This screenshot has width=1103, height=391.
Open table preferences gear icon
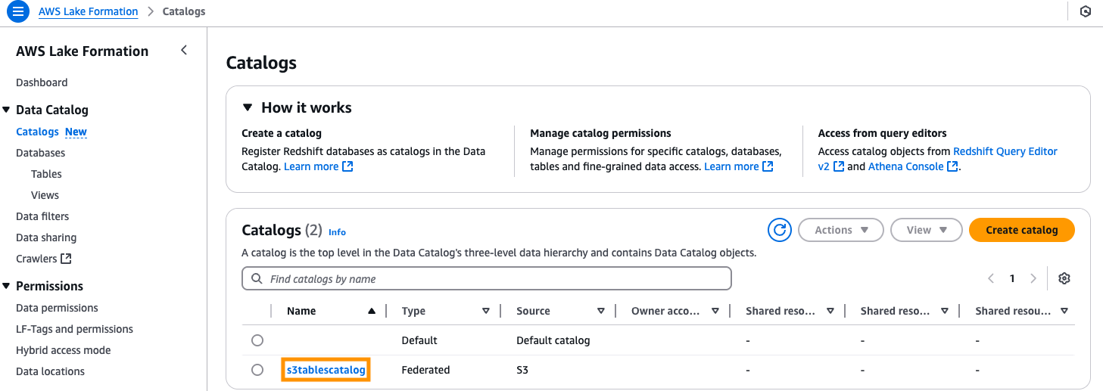(x=1064, y=278)
